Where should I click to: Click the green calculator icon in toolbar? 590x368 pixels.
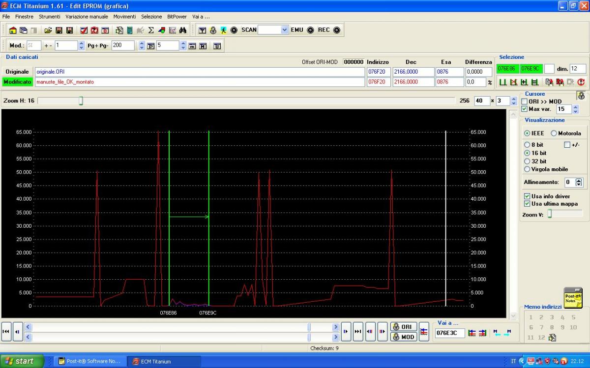coord(130,30)
